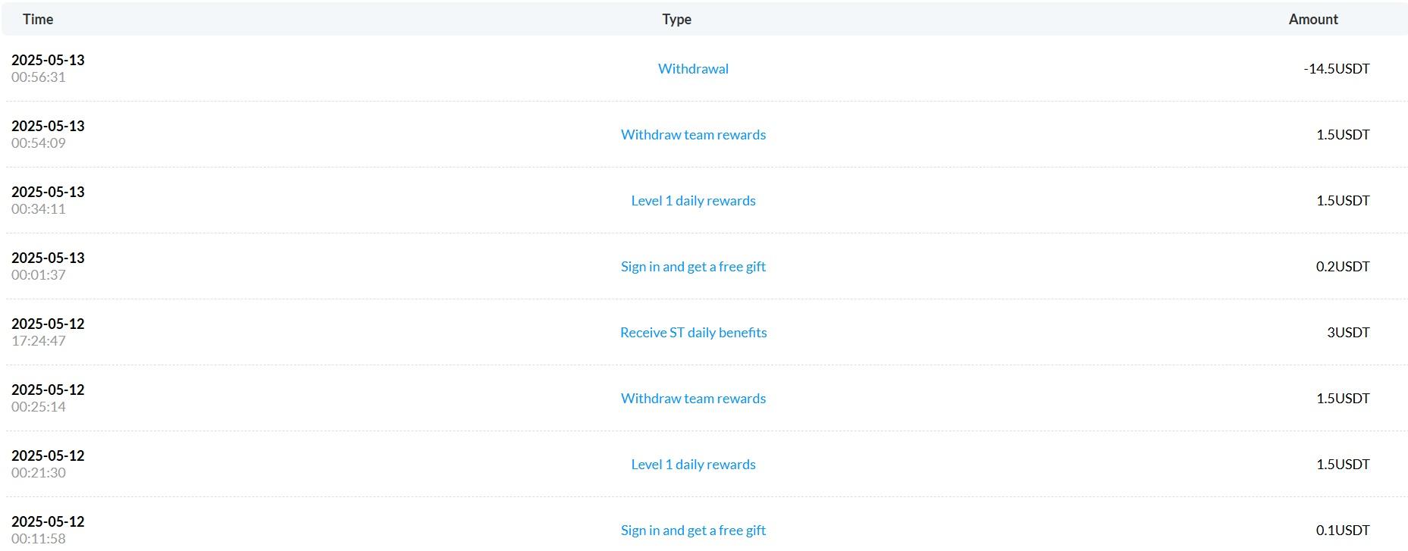Screen dimensions: 1408x551
Task: Select the 00:56:31 timestamp
Action: (39, 77)
